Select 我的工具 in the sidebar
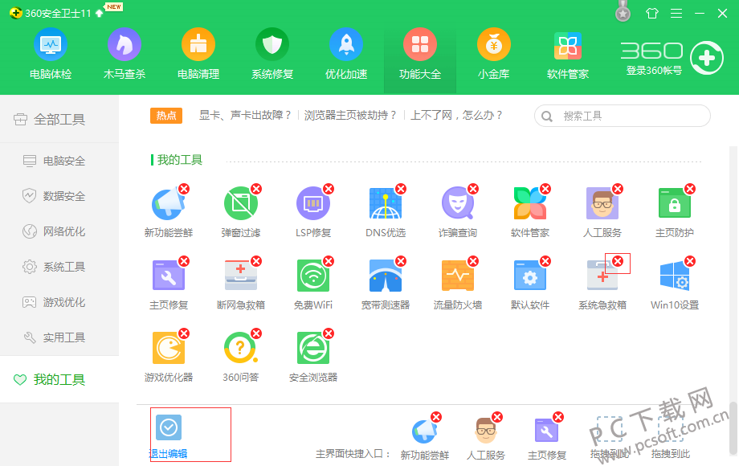 pyautogui.click(x=59, y=379)
